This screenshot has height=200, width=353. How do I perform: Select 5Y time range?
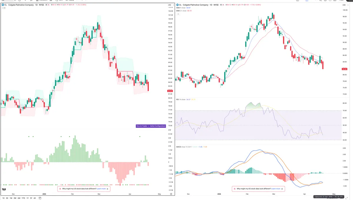31,198
